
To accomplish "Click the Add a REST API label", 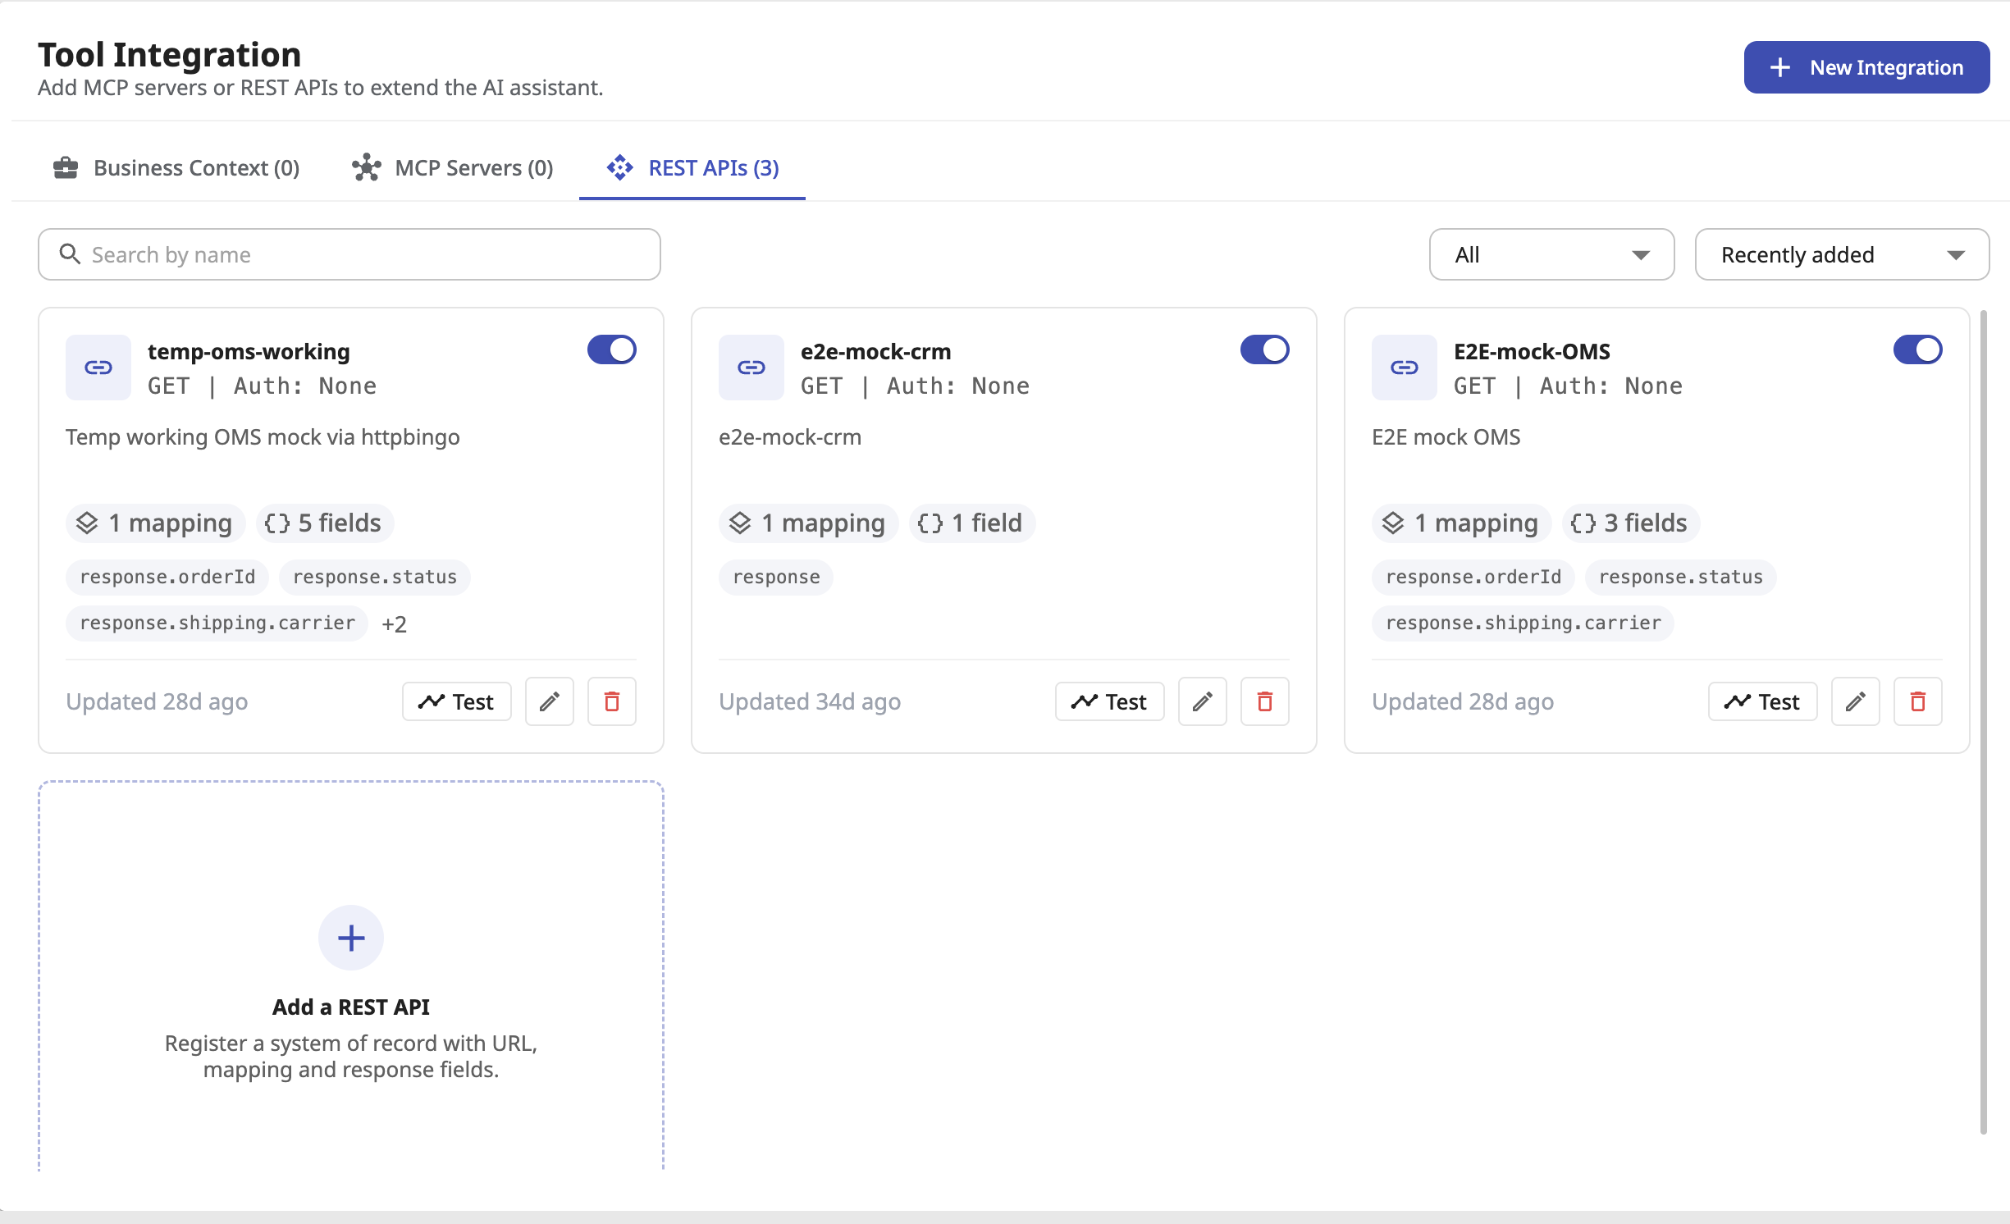I will 351,1007.
